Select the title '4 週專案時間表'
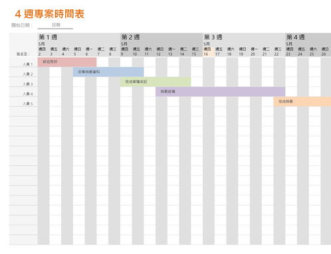 50,14
